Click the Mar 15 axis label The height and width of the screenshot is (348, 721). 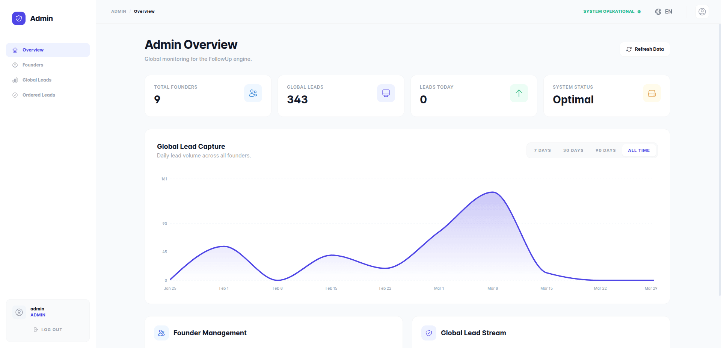point(546,288)
